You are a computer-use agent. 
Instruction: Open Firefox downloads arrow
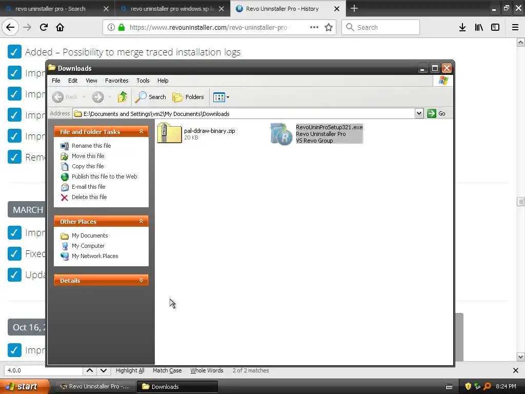(x=462, y=27)
